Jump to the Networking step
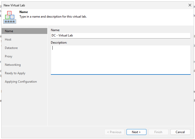The image size is (195, 139). tap(13, 65)
